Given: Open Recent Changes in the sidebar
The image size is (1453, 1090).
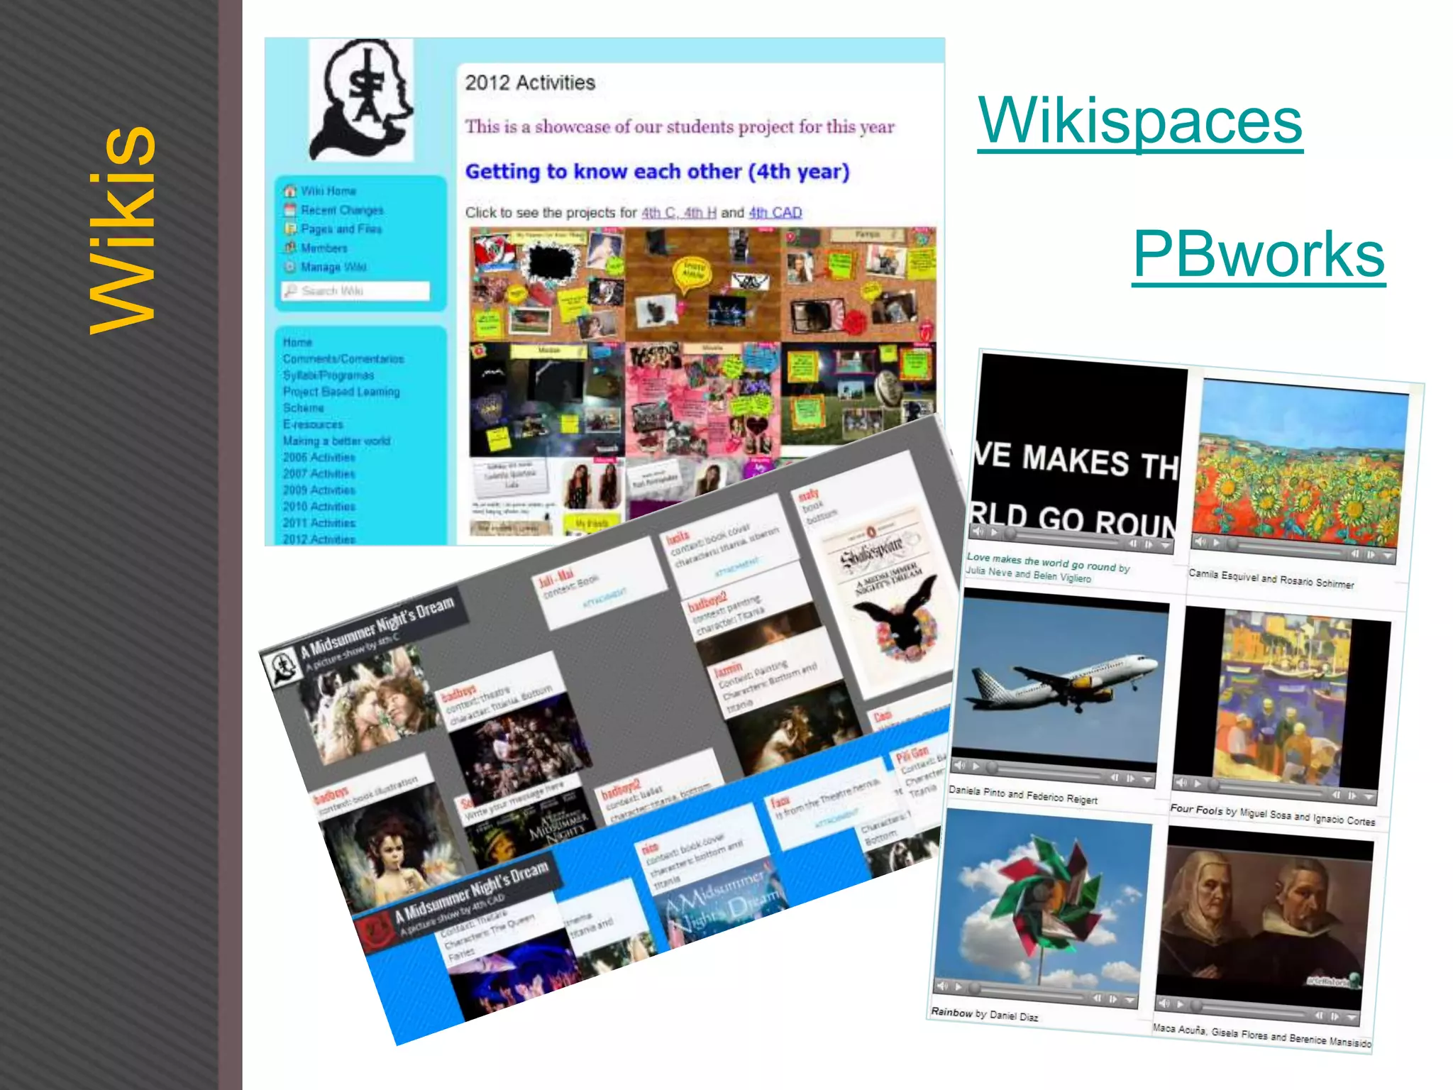Looking at the screenshot, I should pos(342,210).
